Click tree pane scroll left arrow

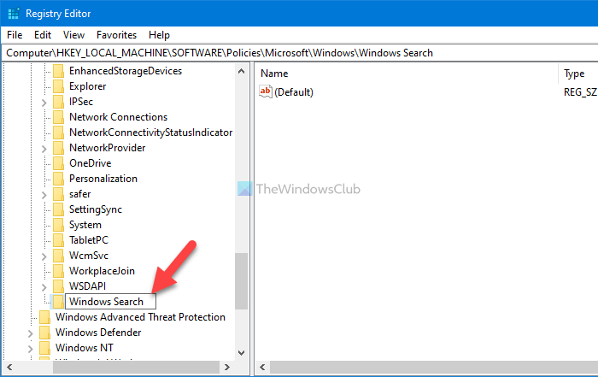tap(9, 368)
